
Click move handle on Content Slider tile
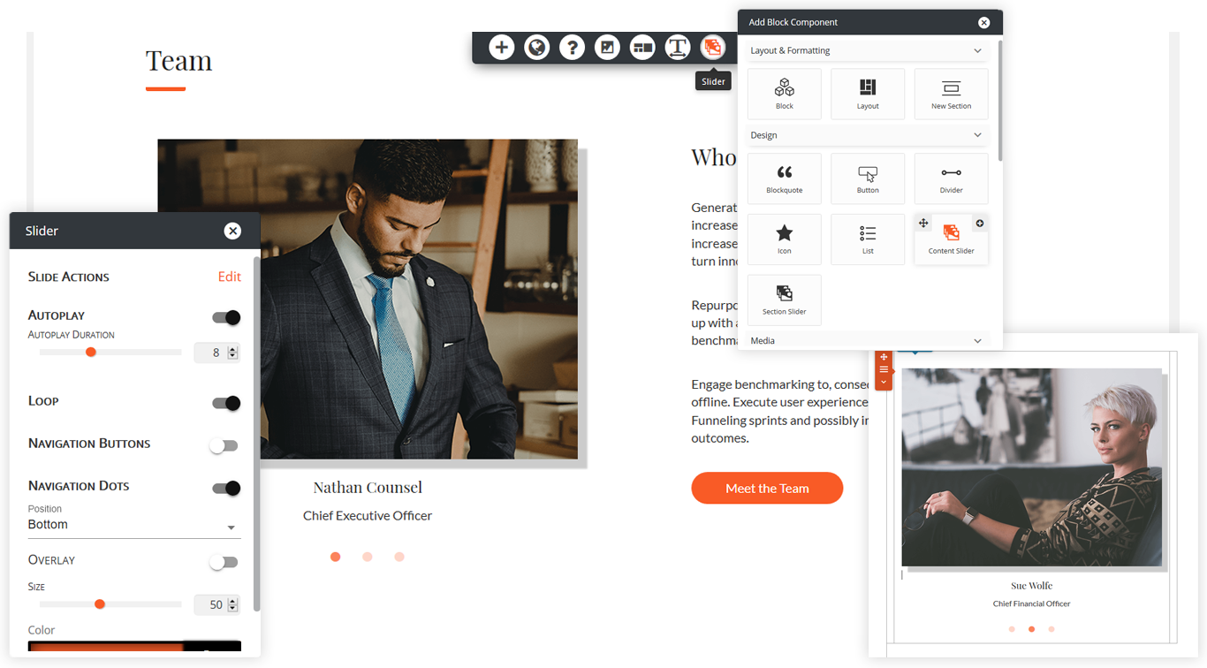coord(923,224)
